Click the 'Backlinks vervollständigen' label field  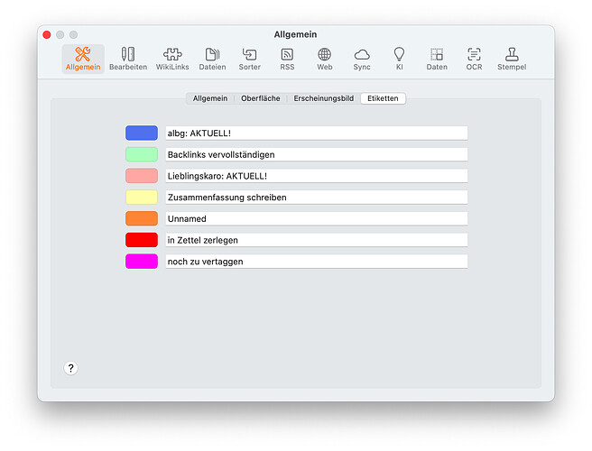pos(316,155)
